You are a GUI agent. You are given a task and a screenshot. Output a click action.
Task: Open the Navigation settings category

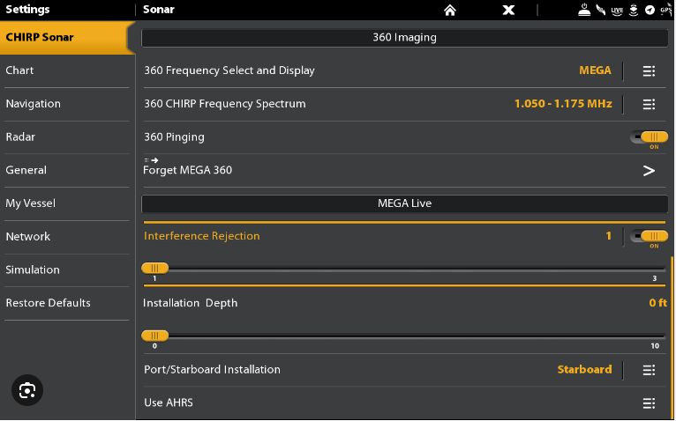(x=67, y=104)
